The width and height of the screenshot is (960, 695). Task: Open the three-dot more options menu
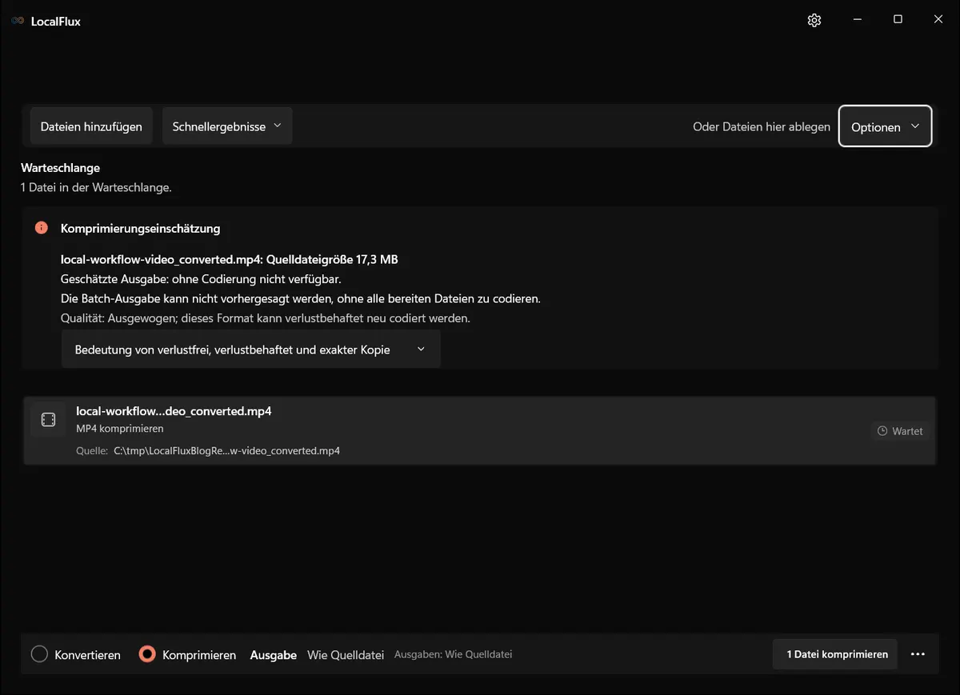point(918,654)
